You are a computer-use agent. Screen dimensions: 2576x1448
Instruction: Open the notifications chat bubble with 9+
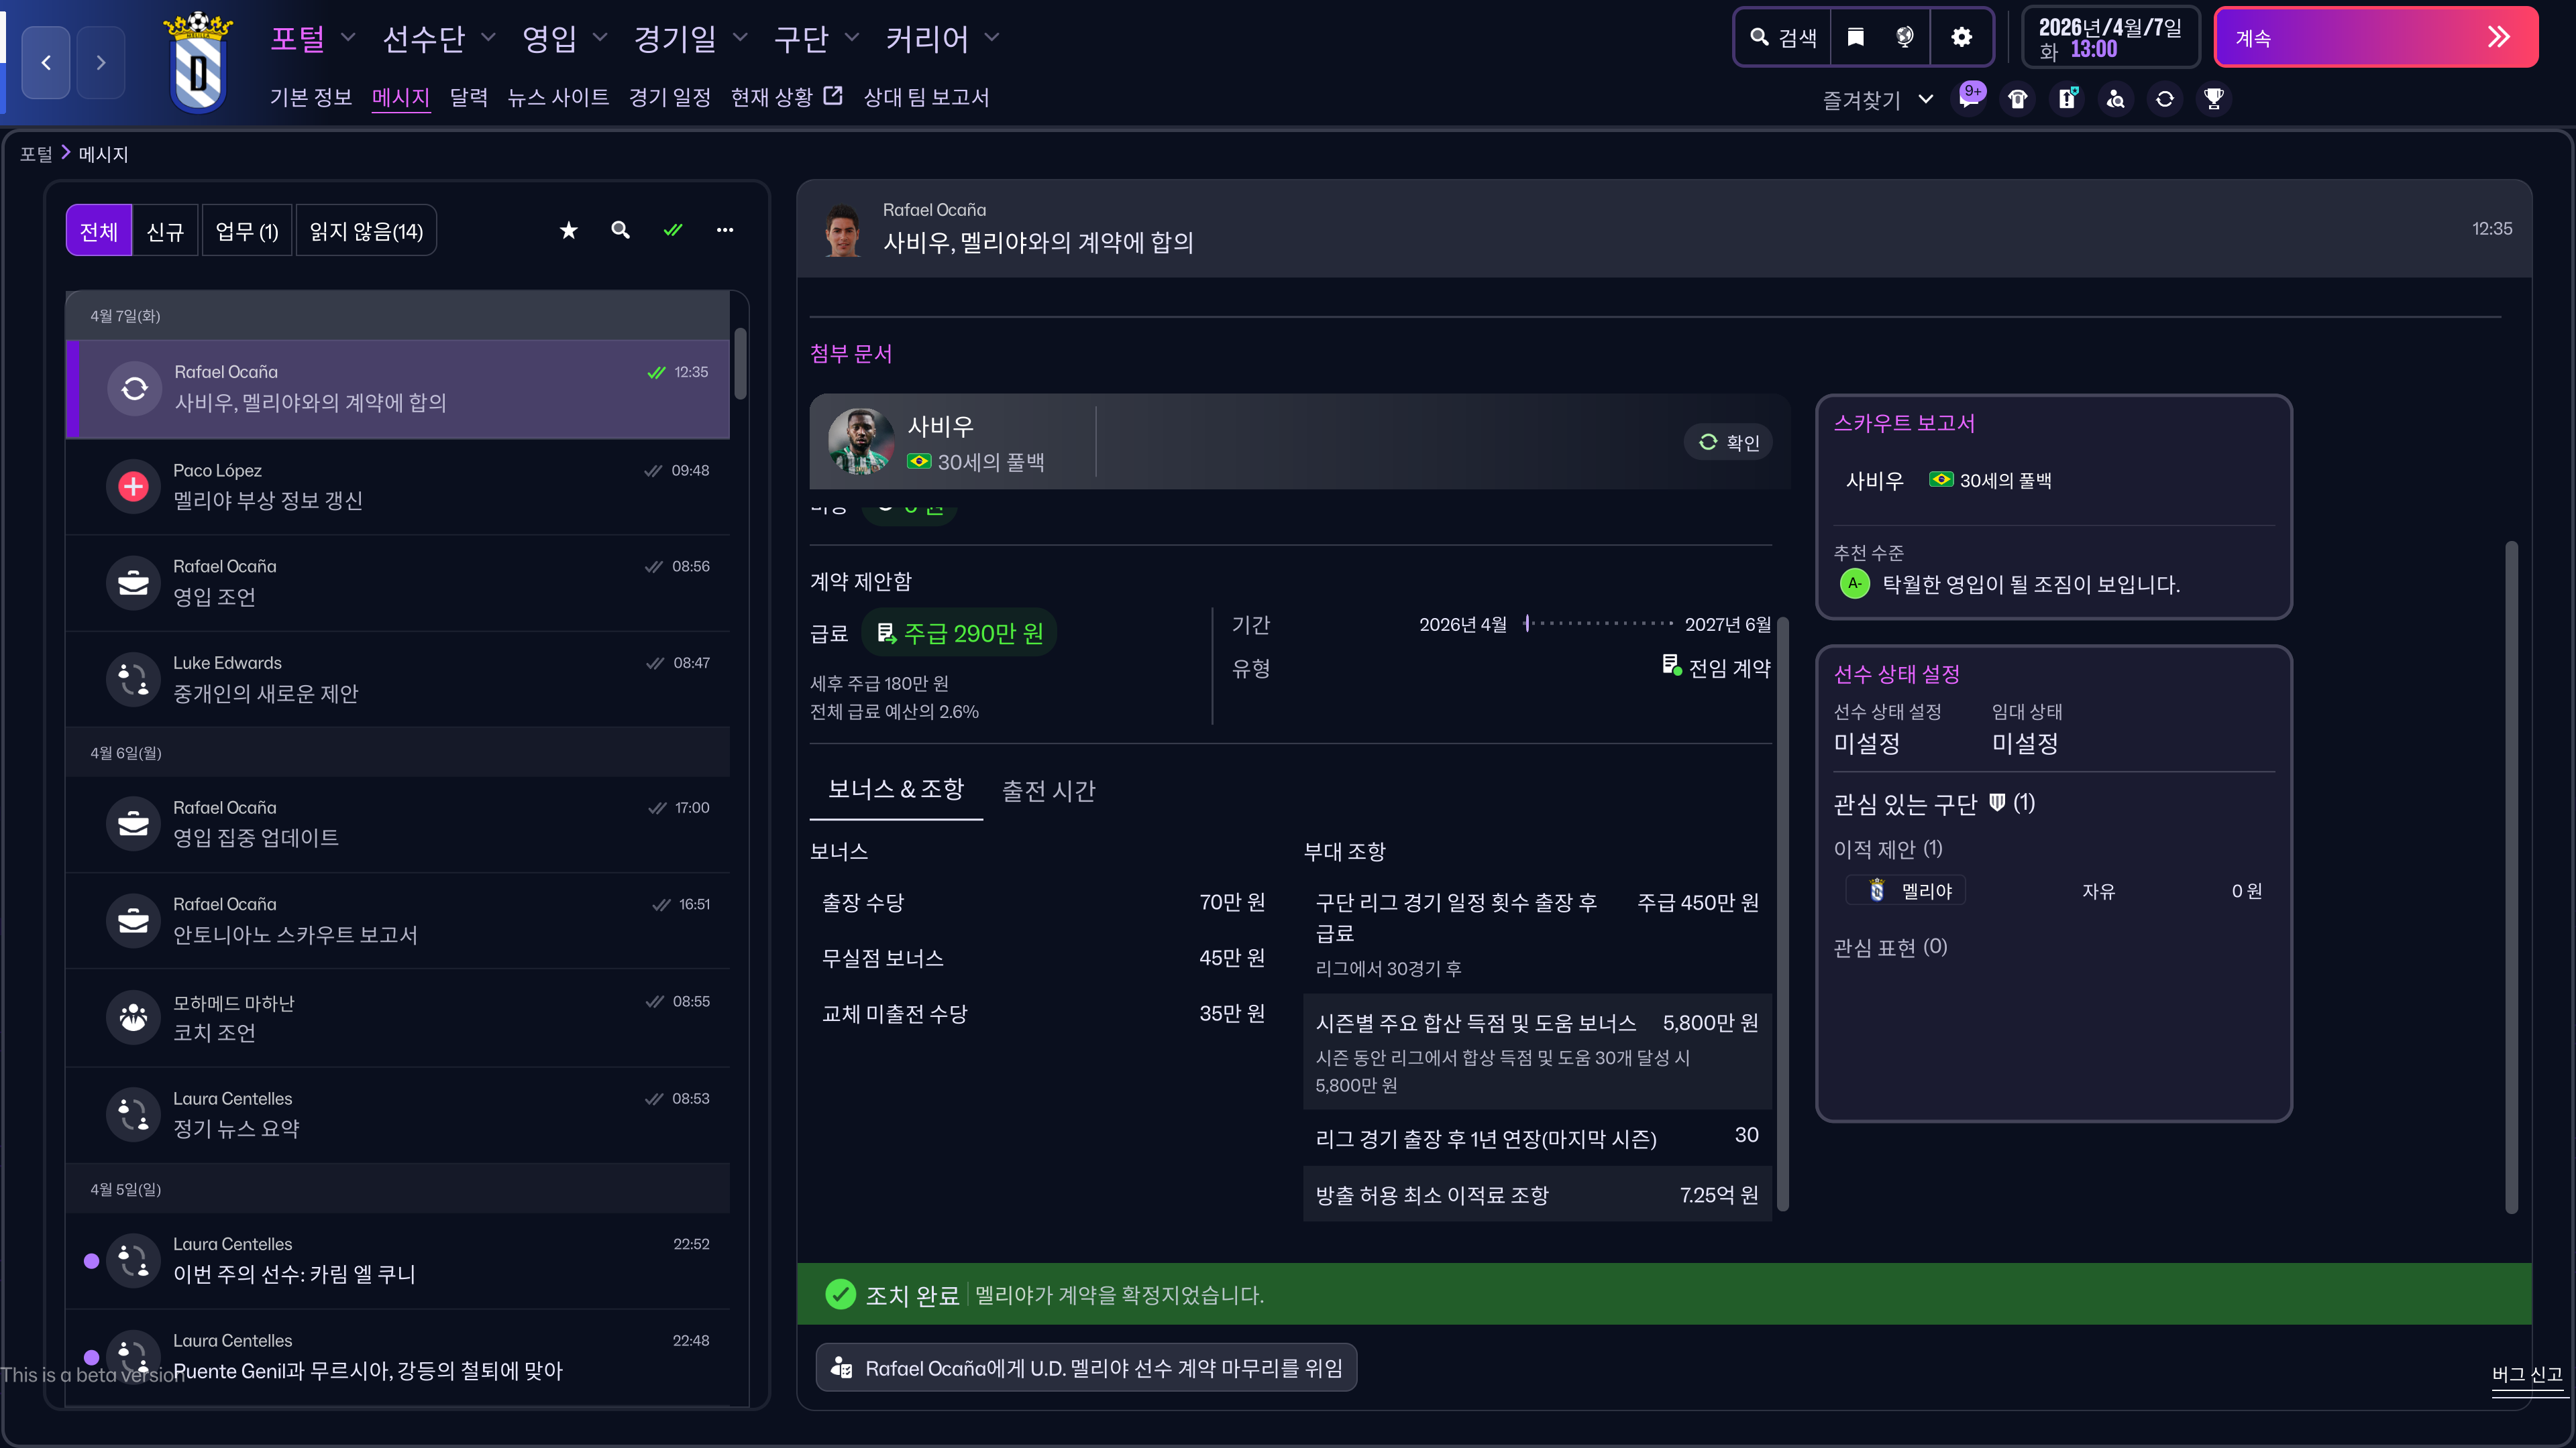[x=1969, y=99]
